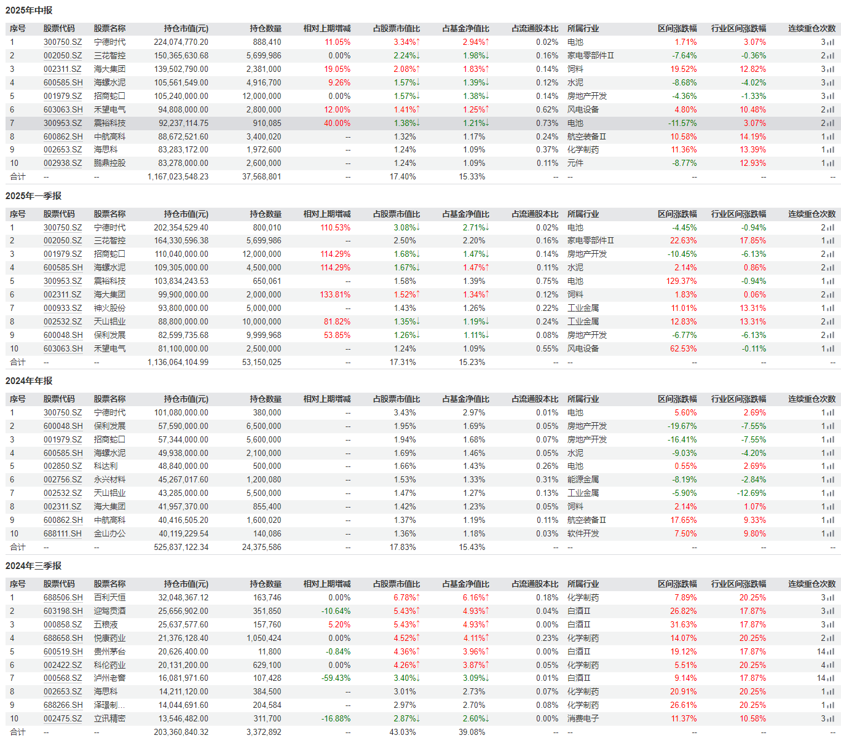
Task: Open stock code 688111.SH link
Action: 63,534
